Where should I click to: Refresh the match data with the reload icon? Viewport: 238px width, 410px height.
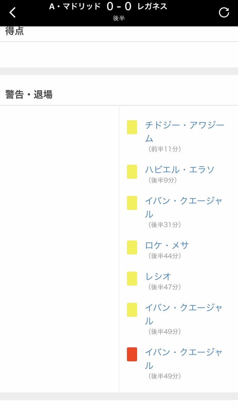click(x=224, y=12)
